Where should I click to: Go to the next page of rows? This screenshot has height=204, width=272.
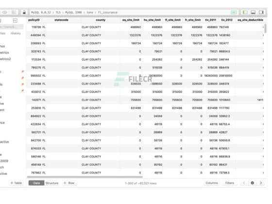tap(261, 183)
